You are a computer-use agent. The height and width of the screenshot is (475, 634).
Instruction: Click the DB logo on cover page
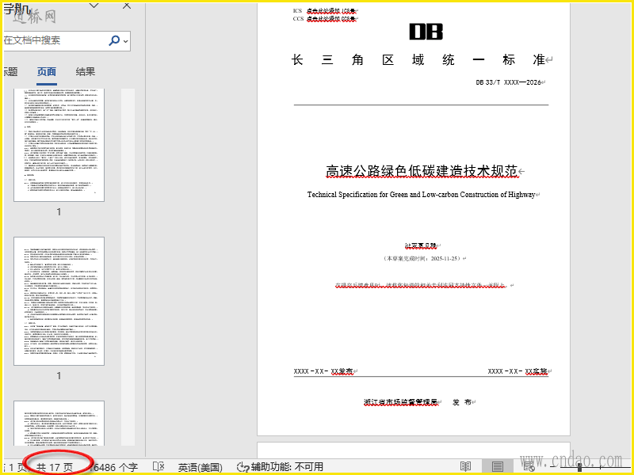point(426,32)
